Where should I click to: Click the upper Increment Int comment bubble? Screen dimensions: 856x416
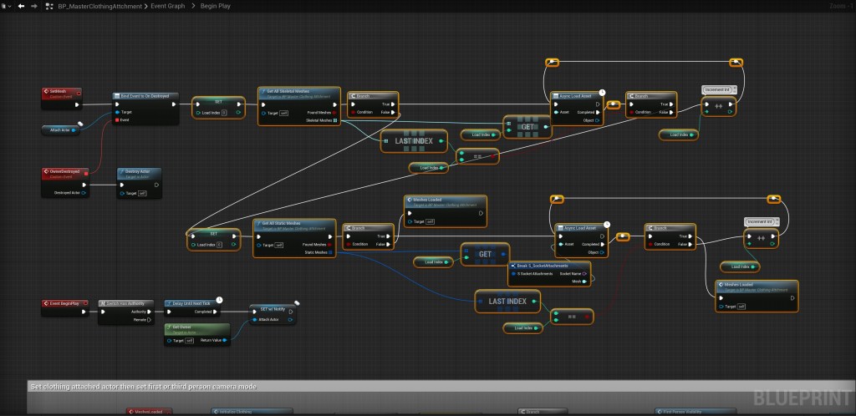[716, 89]
